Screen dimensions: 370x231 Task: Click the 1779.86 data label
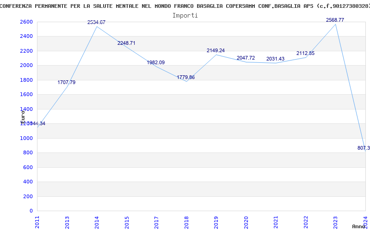click(186, 77)
